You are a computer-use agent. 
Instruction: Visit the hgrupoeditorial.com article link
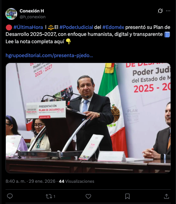[x=49, y=56]
